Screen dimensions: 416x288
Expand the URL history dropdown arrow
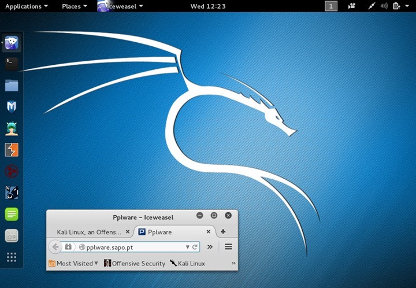tap(188, 247)
